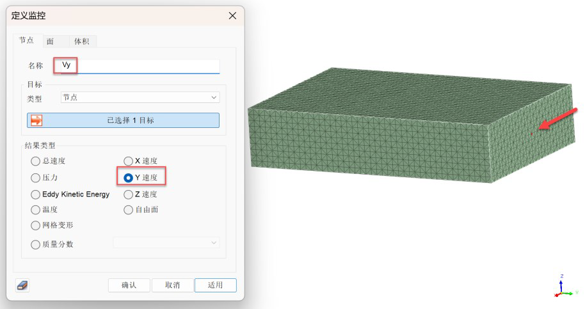Open the 体积 tab
585x309 pixels.
pyautogui.click(x=82, y=41)
